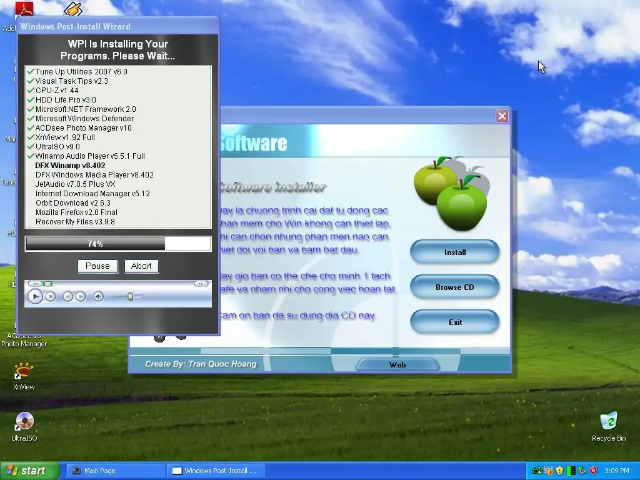
Task: Select 'DFX Windows Media Player v8.402' entry
Action: (95, 175)
